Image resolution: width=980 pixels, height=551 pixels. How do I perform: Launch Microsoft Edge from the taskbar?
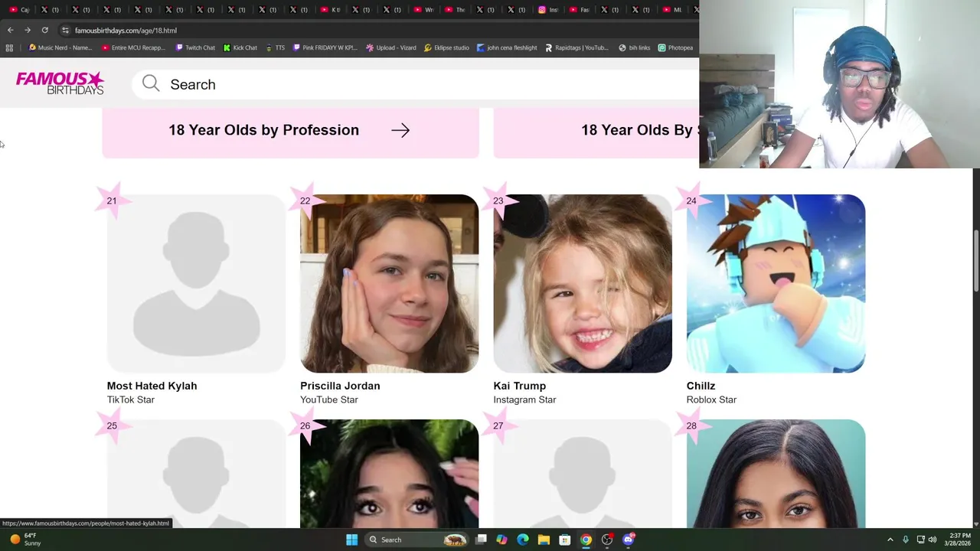tap(523, 540)
